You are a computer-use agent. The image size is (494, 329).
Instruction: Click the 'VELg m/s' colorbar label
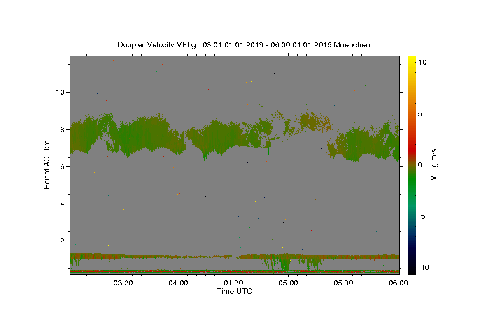(433, 164)
